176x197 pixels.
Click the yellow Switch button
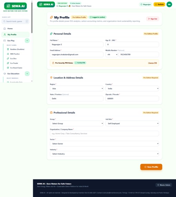click(x=159, y=4)
